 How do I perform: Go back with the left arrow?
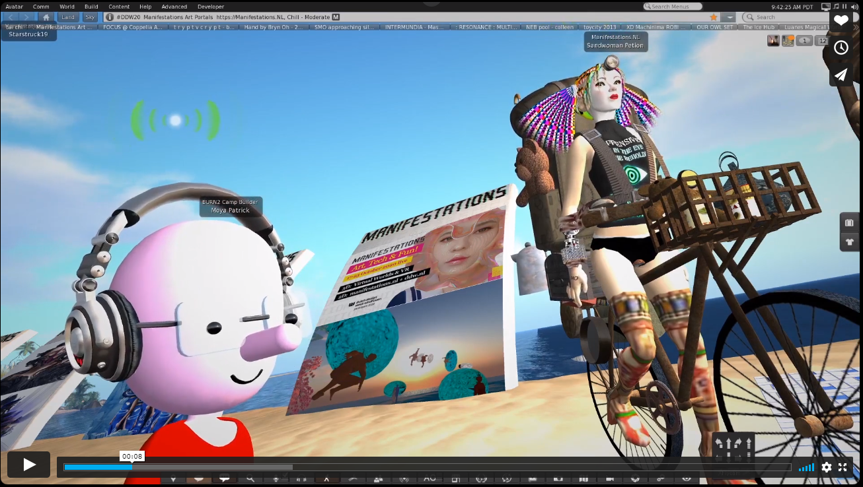pyautogui.click(x=11, y=17)
